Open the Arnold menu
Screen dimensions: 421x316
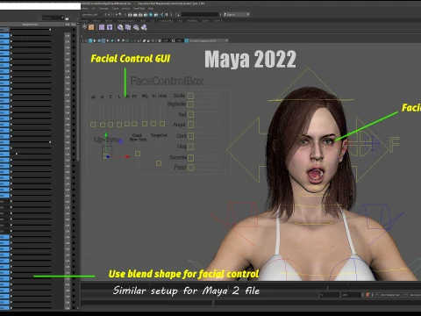click(x=125, y=9)
